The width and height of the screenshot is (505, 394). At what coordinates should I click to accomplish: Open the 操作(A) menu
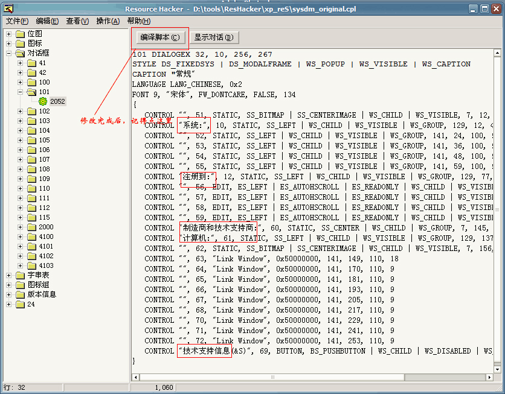click(x=108, y=21)
